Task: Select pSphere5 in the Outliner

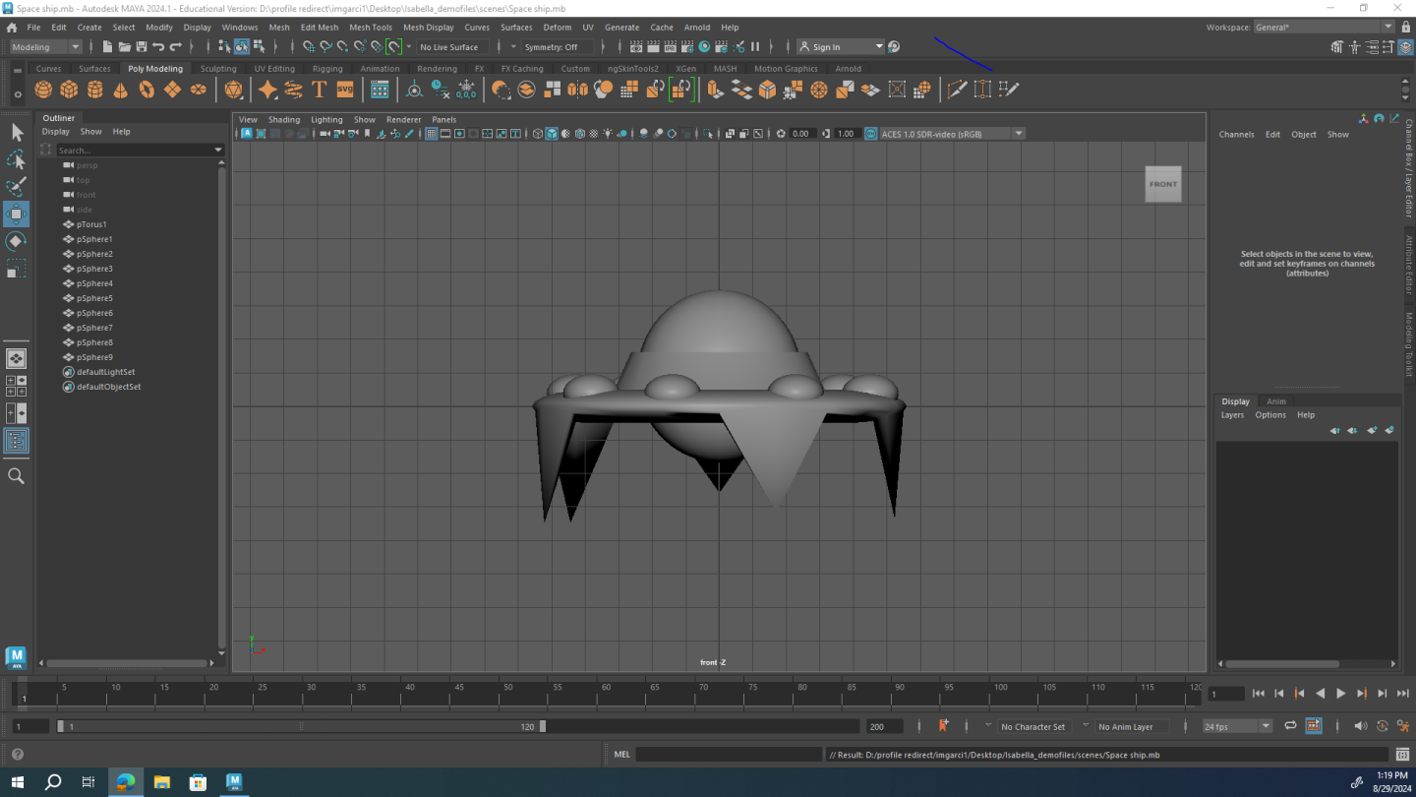Action: (94, 298)
